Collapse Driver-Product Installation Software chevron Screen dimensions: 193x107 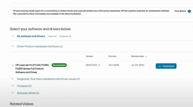tap(13, 46)
